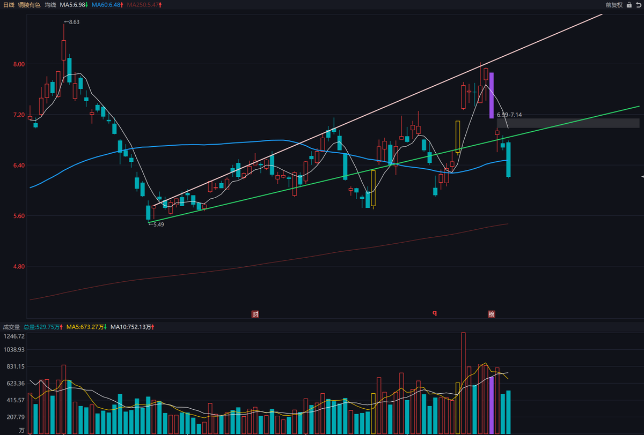Select the purple highlighted candlestick
Screen dimensions: 644x435
tap(491, 95)
